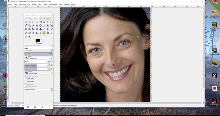Select the highlighted Heal tool
Image resolution: width=220 pixels, height=116 pixels.
point(44,33)
